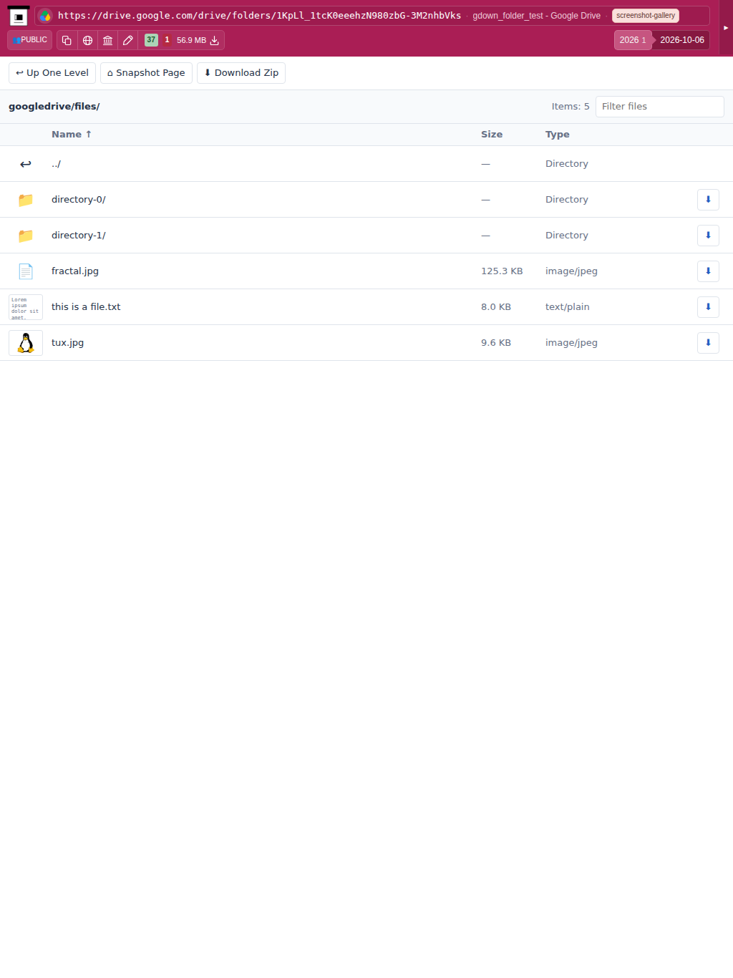Open the ../ parent directory link
733x978 pixels.
coord(56,164)
